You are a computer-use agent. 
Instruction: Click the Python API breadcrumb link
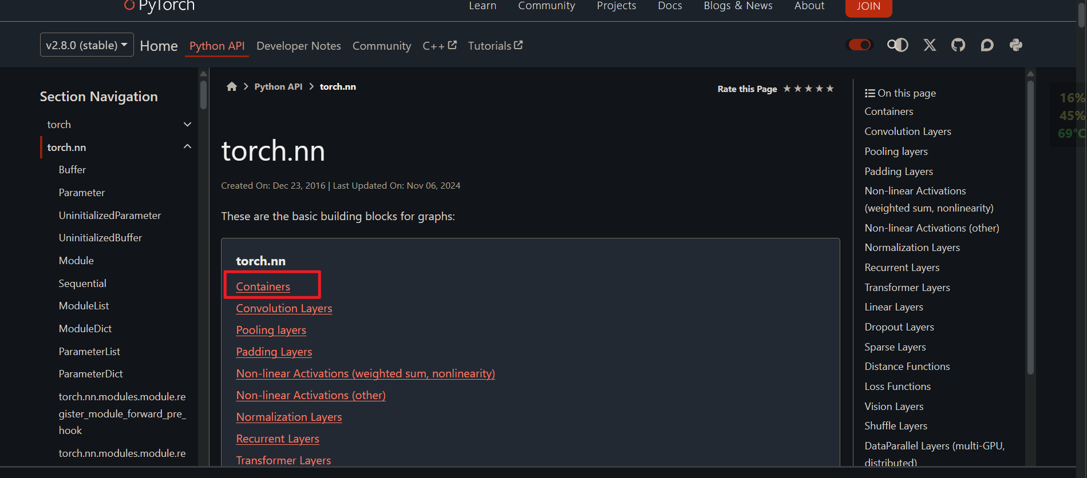coord(278,86)
